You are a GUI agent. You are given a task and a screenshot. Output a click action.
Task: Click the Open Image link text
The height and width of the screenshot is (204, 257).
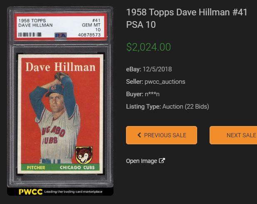[141, 161]
